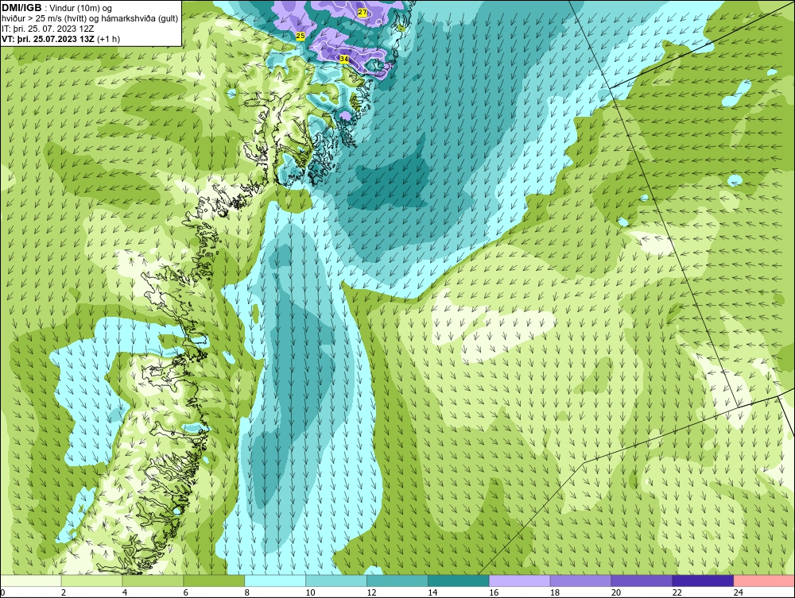Click the pink swatch above 24

coord(764,581)
